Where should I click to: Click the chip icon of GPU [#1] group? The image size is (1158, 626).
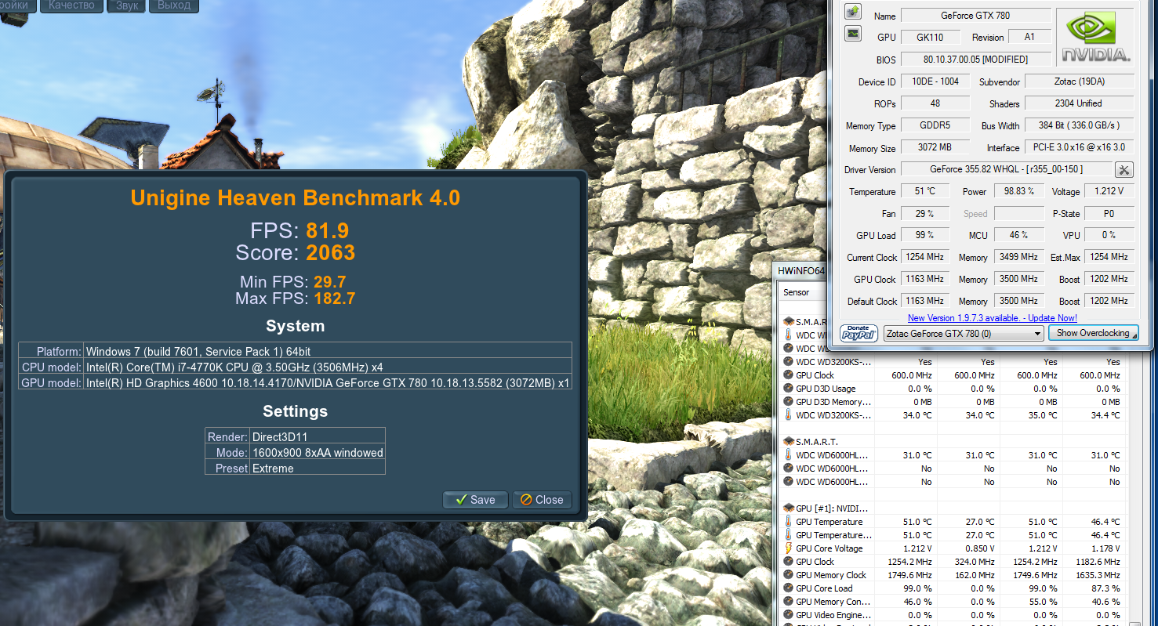point(788,508)
